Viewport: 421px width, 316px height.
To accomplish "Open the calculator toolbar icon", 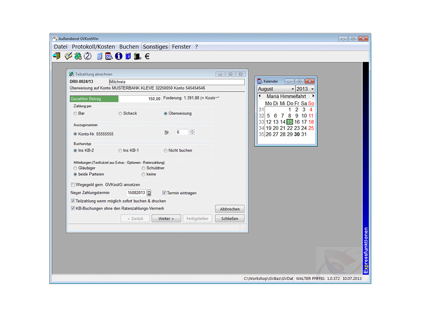I will pyautogui.click(x=99, y=56).
